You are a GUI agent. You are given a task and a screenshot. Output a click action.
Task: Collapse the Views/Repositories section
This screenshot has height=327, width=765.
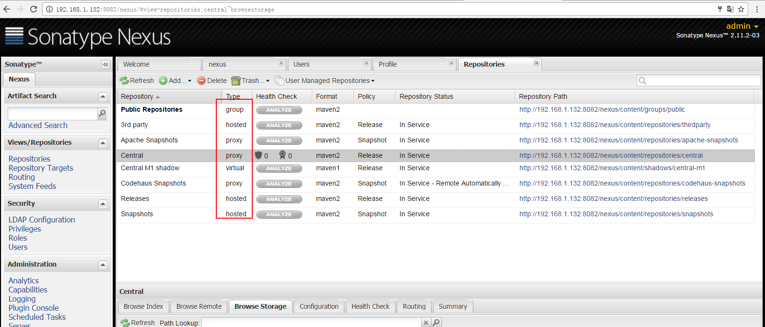103,143
